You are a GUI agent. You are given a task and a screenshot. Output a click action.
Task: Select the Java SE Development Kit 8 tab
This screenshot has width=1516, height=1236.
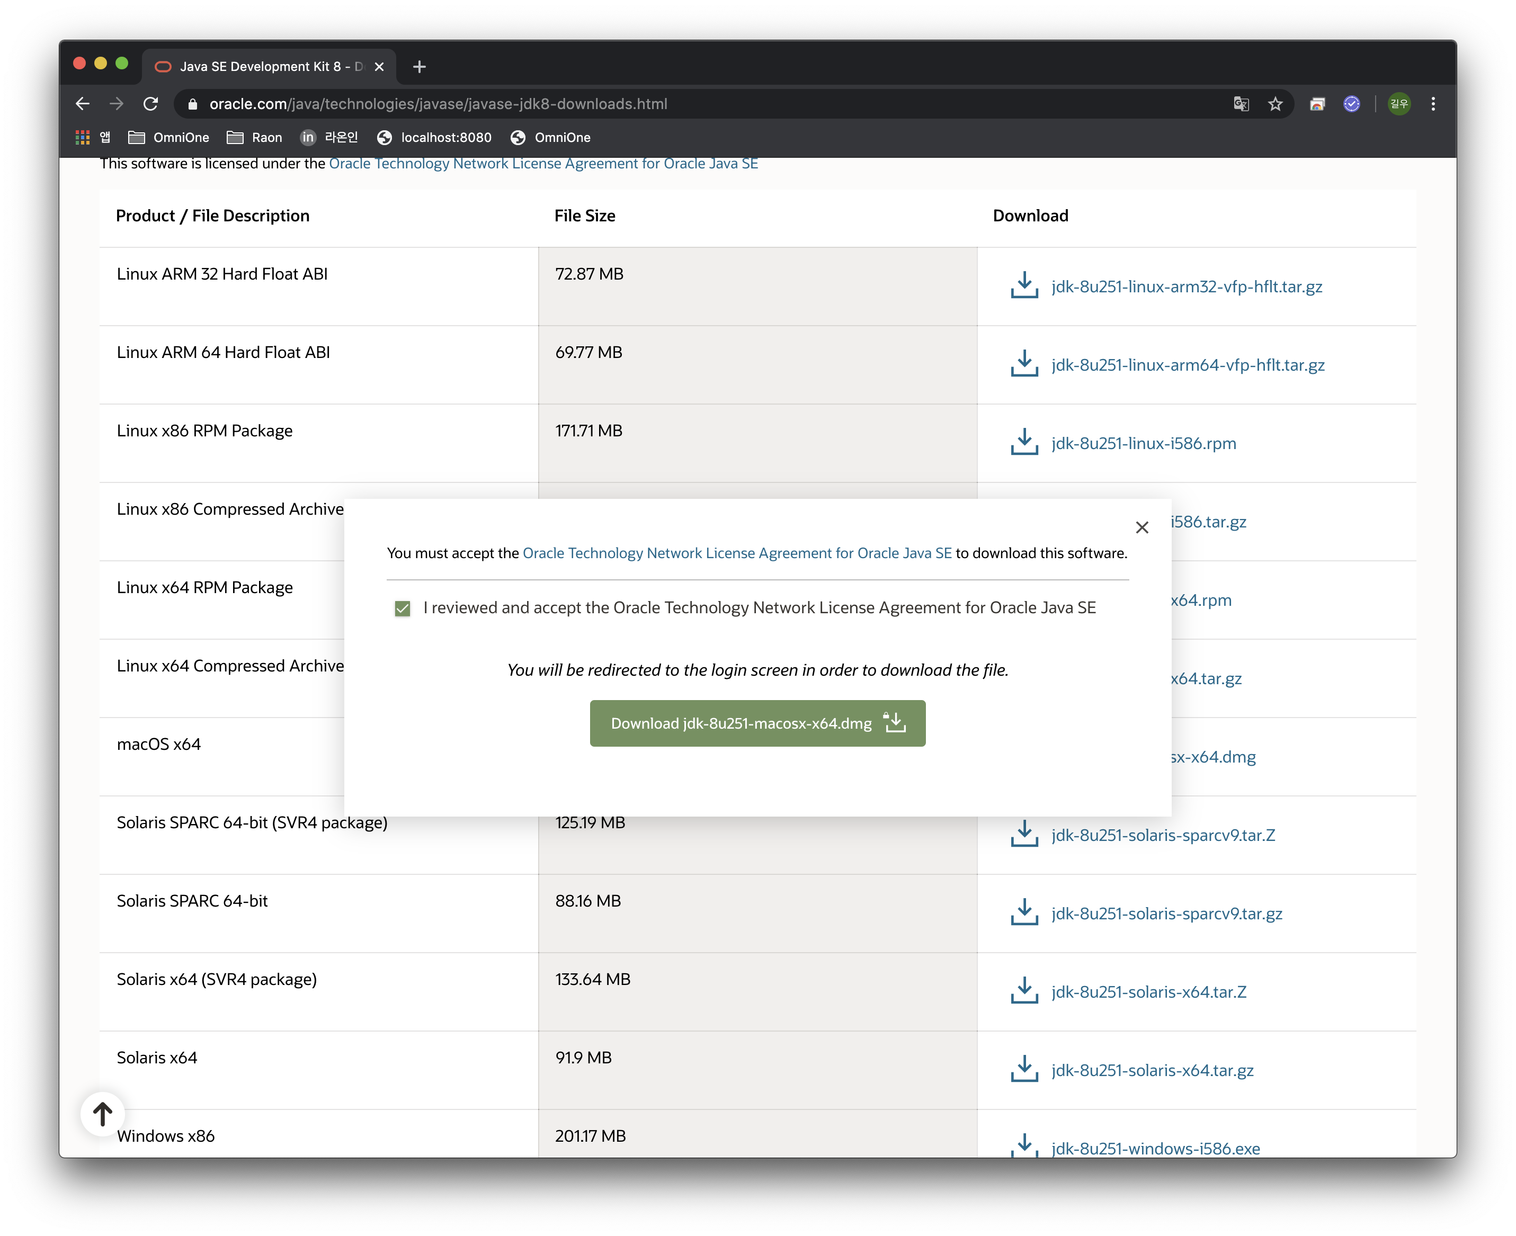[269, 66]
